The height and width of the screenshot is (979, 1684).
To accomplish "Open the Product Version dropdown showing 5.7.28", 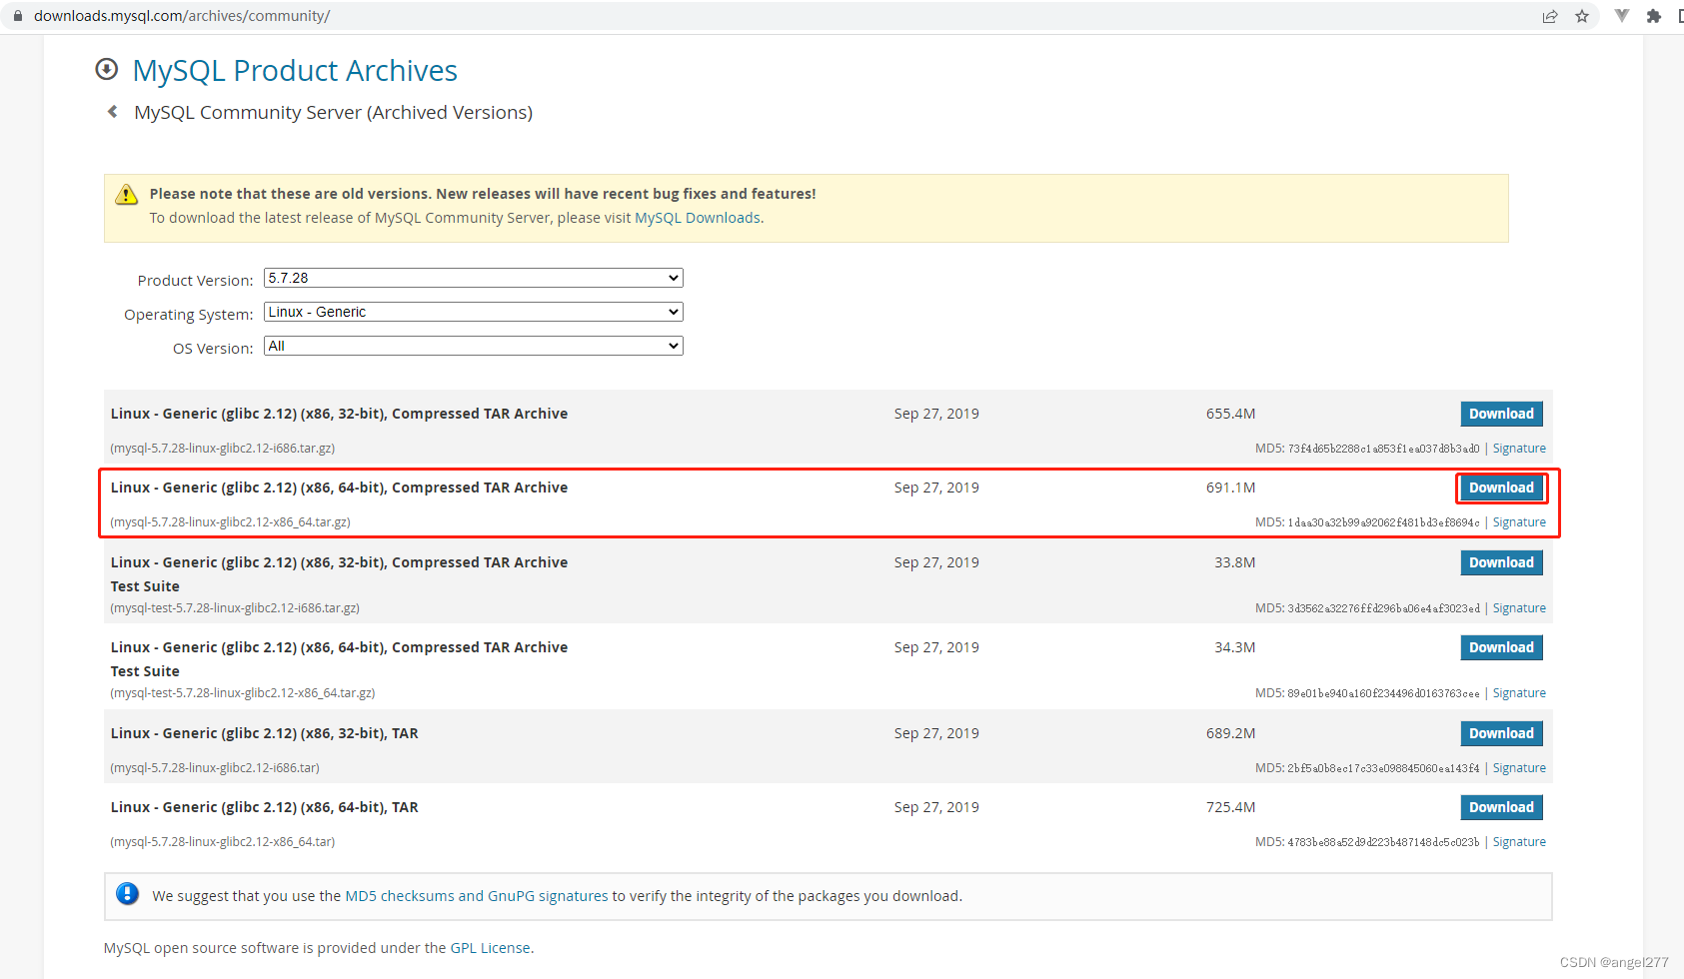I will point(474,278).
